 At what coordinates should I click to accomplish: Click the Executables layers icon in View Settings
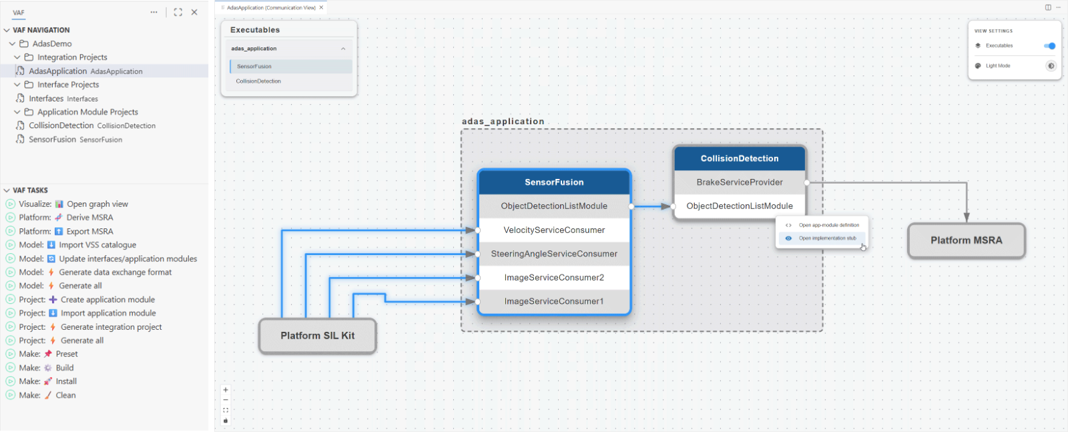click(x=978, y=45)
